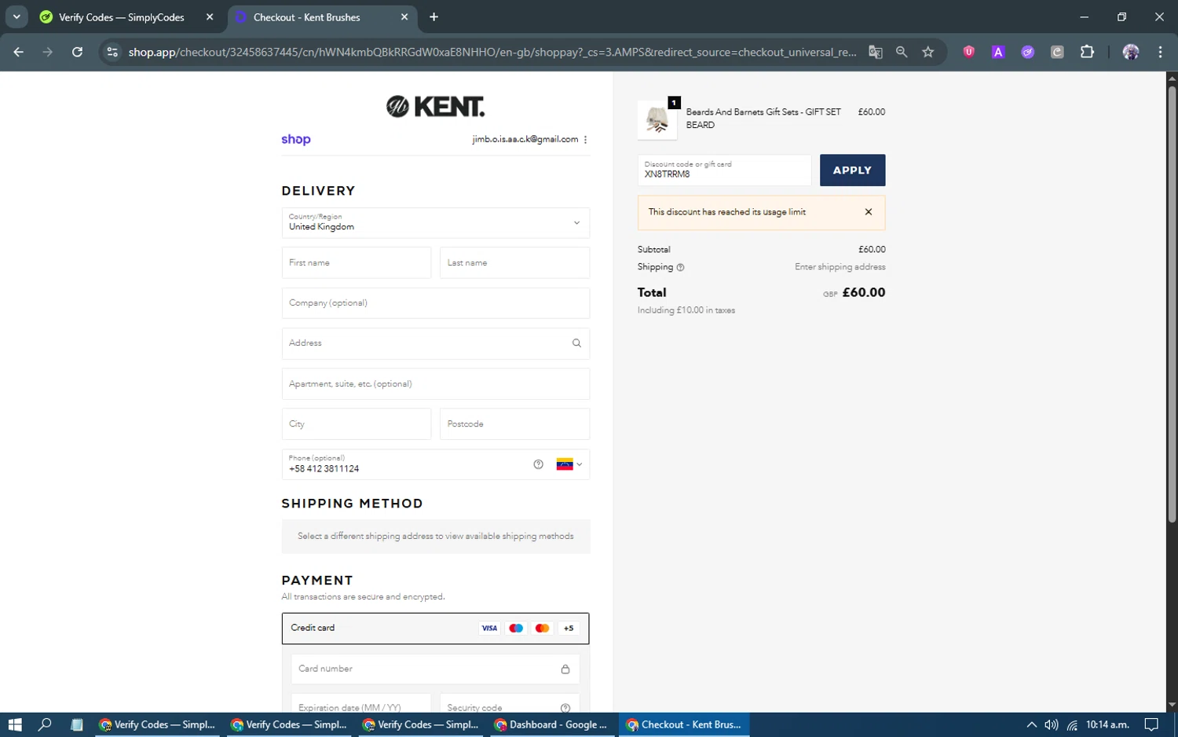Focus the First name field
The height and width of the screenshot is (737, 1178).
tap(357, 262)
